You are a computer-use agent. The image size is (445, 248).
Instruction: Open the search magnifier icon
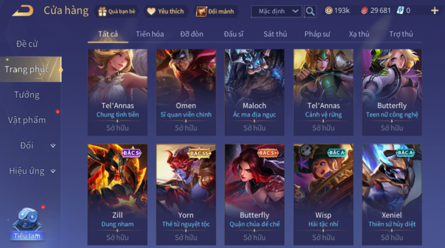click(x=310, y=12)
